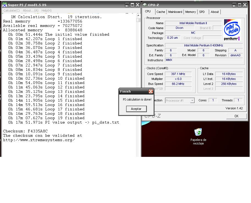Click the Bus Speed value 66.2 MHz
The image size is (251, 203).
click(x=178, y=84)
